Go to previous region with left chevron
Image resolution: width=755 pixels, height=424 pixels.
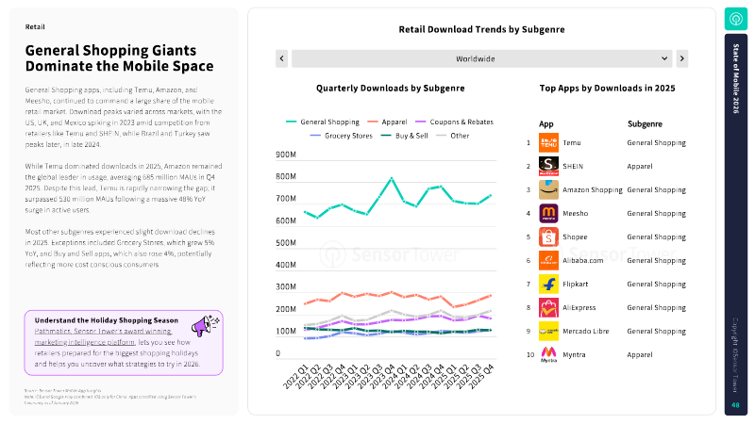click(x=281, y=58)
